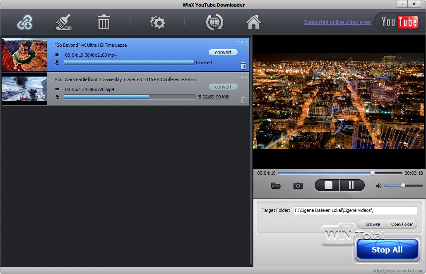Click the Star Wars download progress bar
The width and height of the screenshot is (426, 274).
pyautogui.click(x=129, y=97)
